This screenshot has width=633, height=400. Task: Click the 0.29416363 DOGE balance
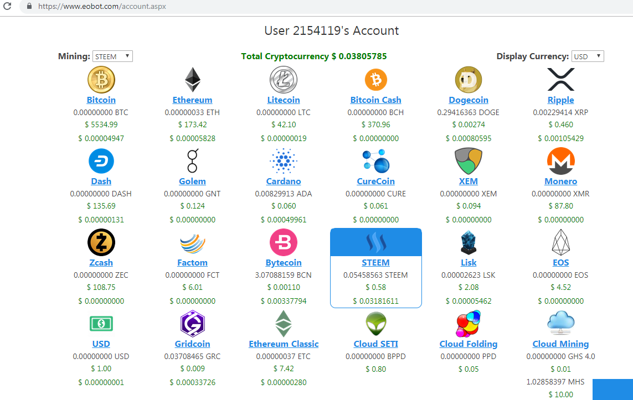(x=469, y=112)
